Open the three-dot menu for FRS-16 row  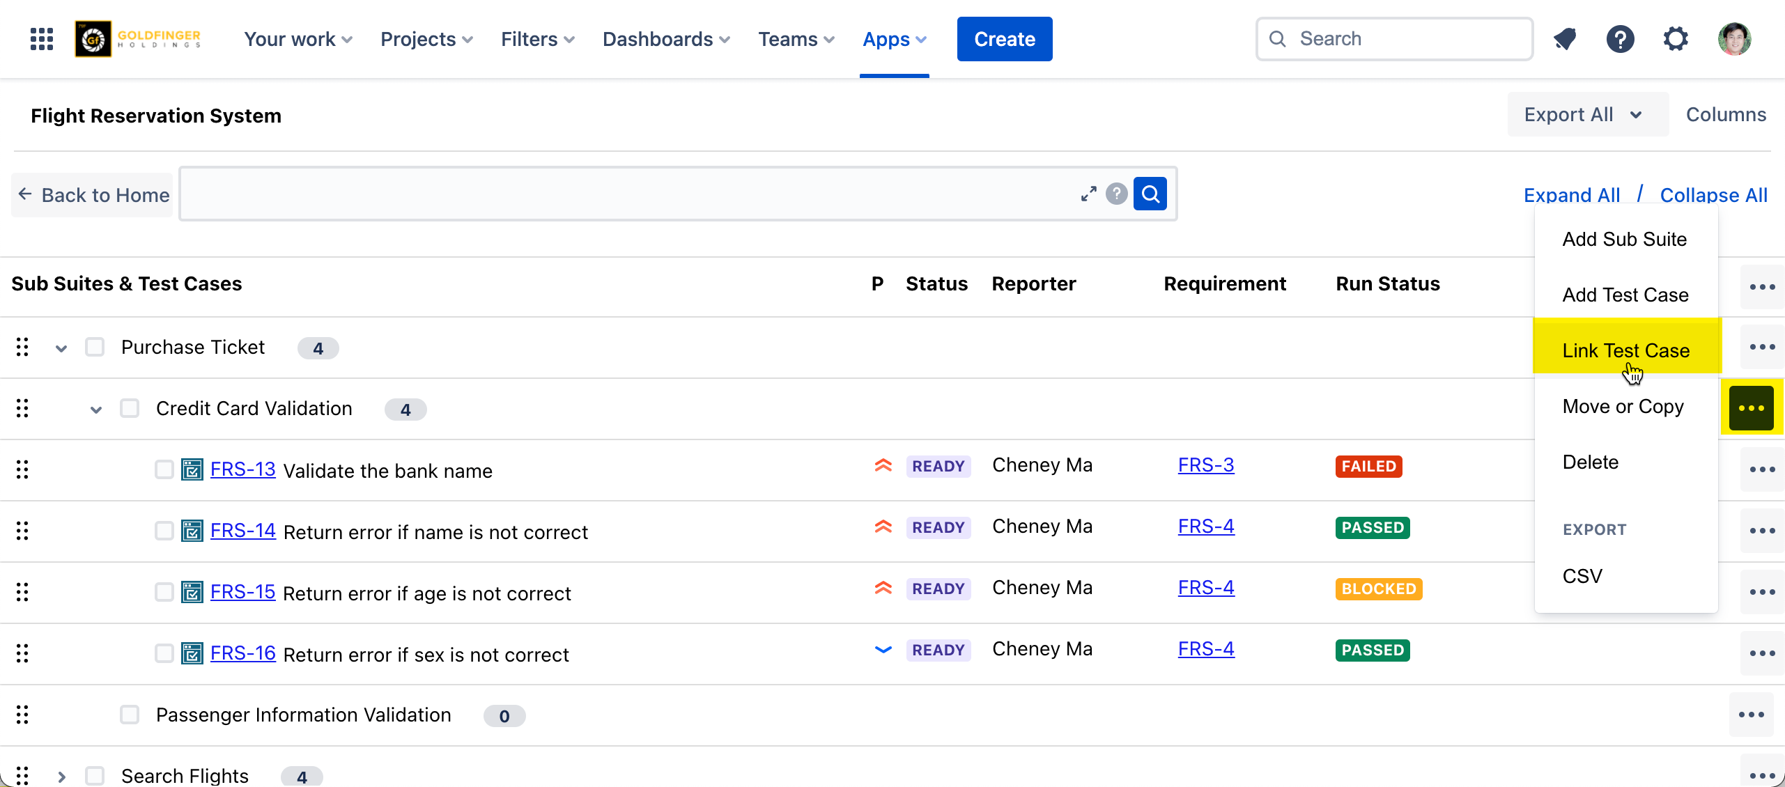tap(1762, 653)
